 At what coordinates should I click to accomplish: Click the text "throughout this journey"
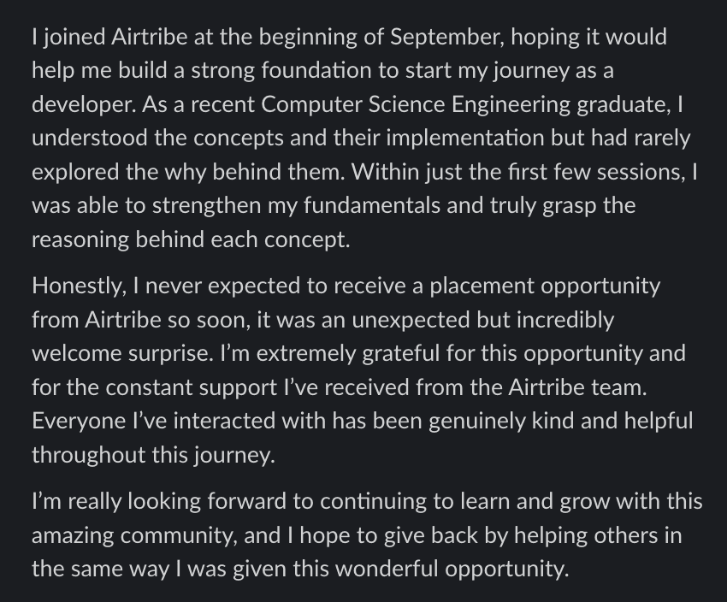point(152,454)
